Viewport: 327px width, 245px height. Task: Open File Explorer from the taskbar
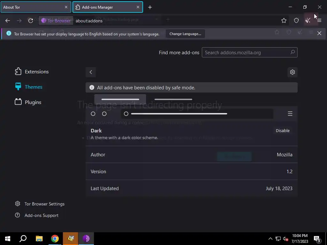pos(39,239)
